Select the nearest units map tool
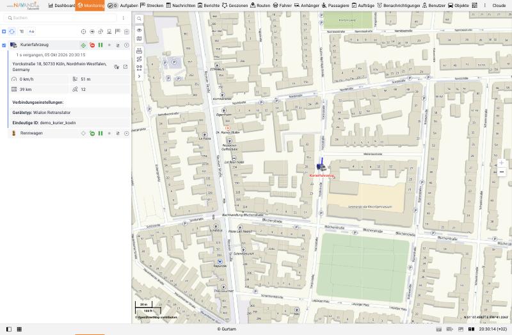This screenshot has height=335, width=512. (x=139, y=68)
